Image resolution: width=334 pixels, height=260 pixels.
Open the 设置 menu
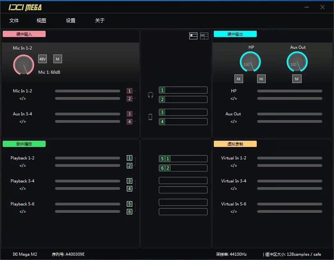(x=71, y=20)
